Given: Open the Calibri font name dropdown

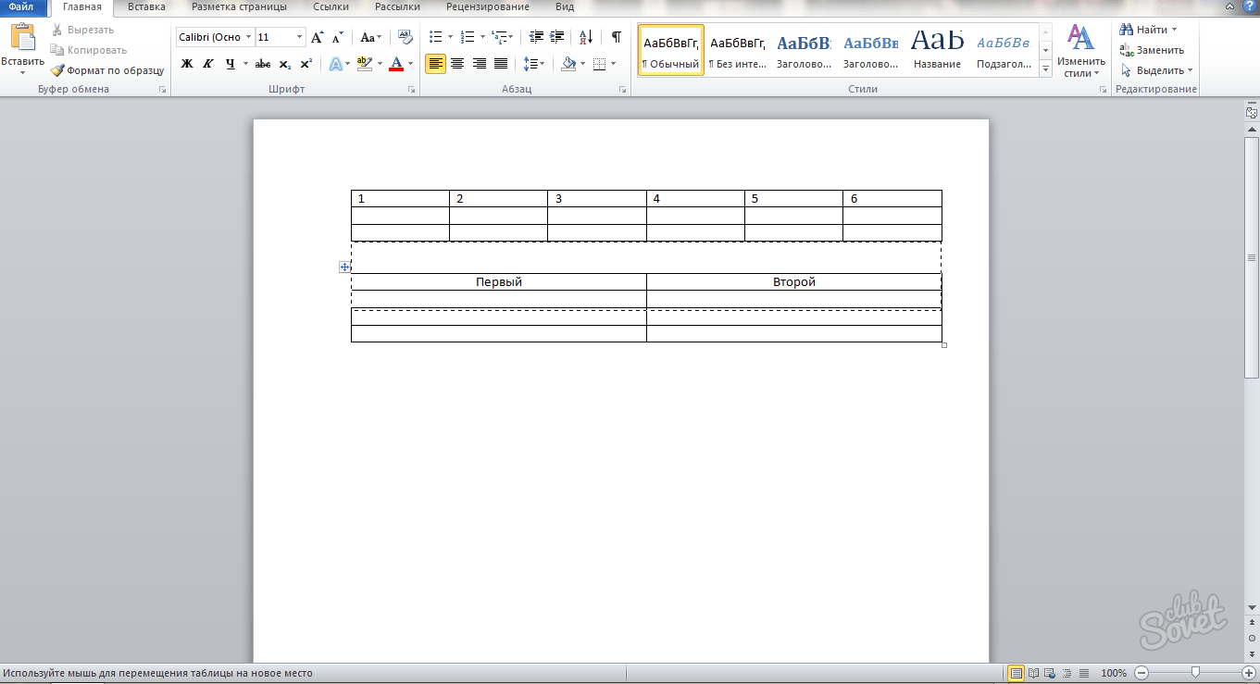Looking at the screenshot, I should click(248, 37).
